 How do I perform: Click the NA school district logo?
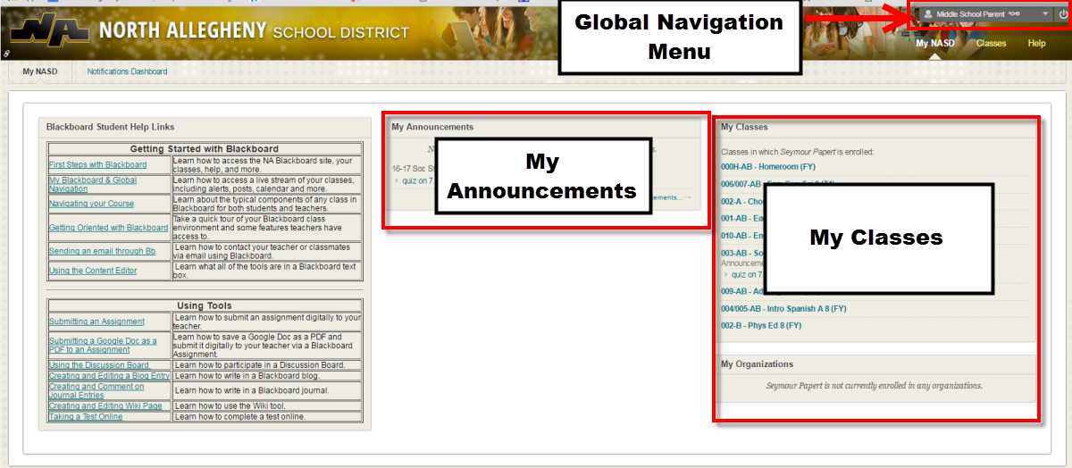pyautogui.click(x=50, y=31)
